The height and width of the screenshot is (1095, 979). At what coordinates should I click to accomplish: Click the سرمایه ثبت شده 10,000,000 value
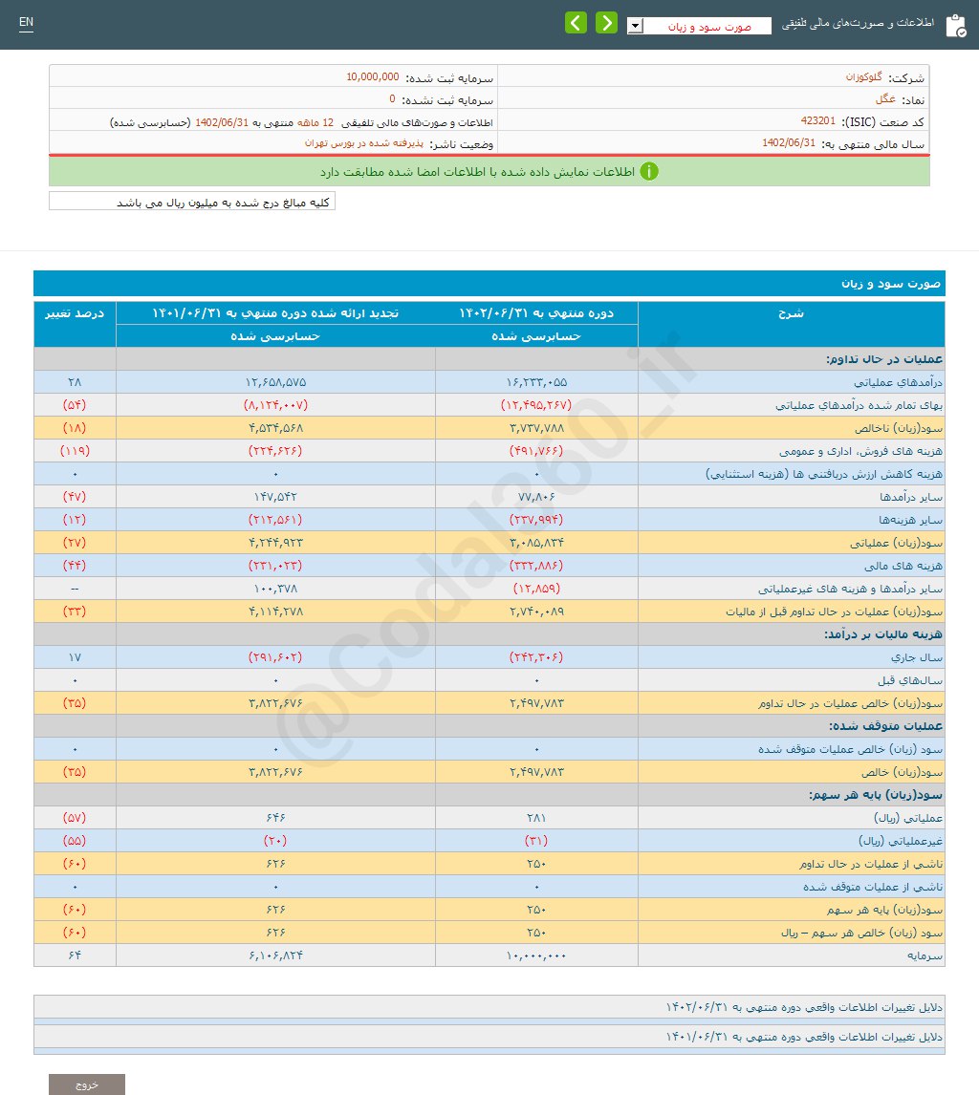coord(374,76)
